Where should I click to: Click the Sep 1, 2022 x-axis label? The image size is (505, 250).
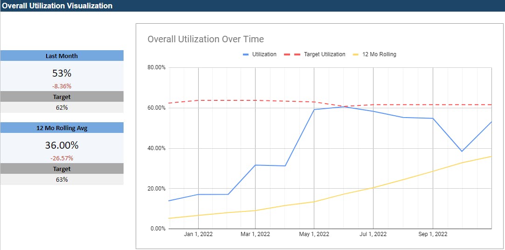coord(433,234)
